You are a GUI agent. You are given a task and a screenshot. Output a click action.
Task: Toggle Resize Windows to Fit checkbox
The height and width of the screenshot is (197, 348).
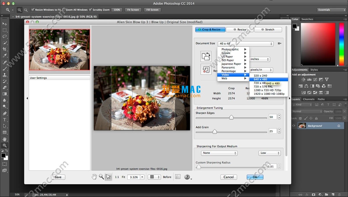pyautogui.click(x=33, y=10)
